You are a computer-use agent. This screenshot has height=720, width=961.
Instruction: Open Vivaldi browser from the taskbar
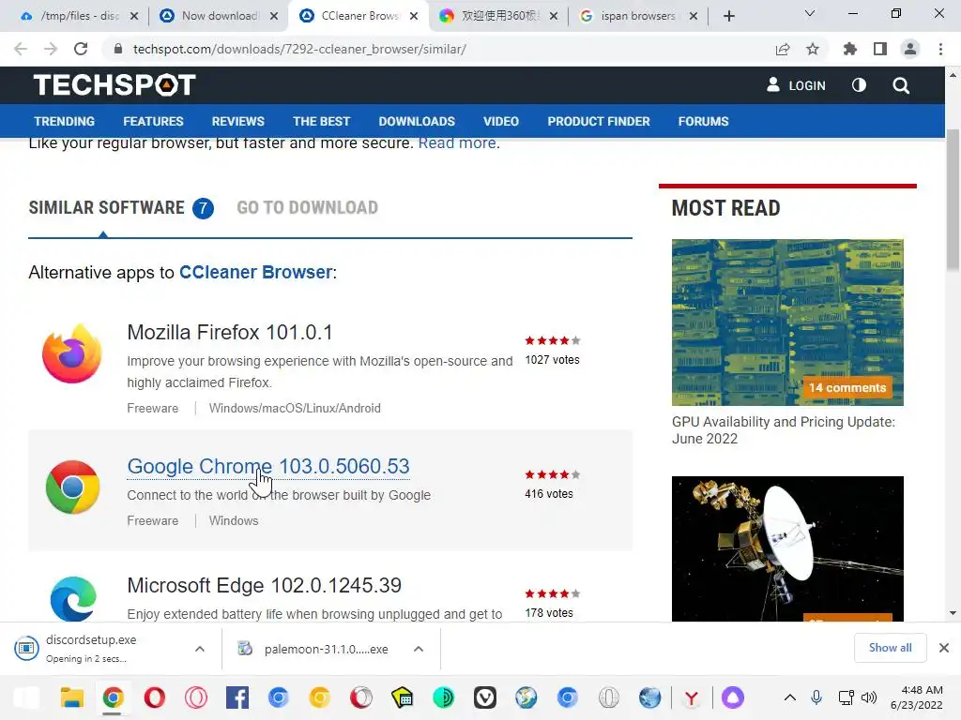click(x=485, y=697)
